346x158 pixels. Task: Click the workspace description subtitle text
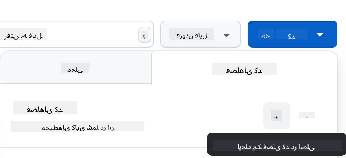coord(78,127)
